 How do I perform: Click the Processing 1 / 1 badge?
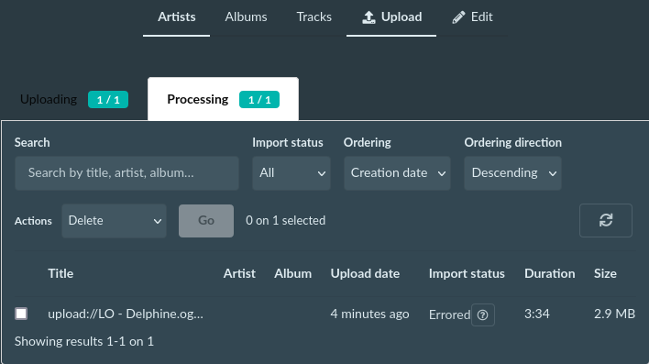(259, 100)
